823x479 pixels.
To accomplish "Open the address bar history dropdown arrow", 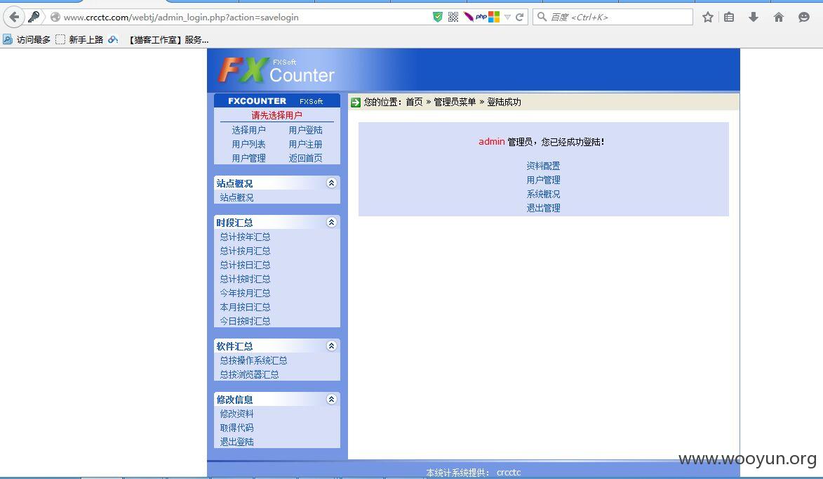I will (x=507, y=18).
